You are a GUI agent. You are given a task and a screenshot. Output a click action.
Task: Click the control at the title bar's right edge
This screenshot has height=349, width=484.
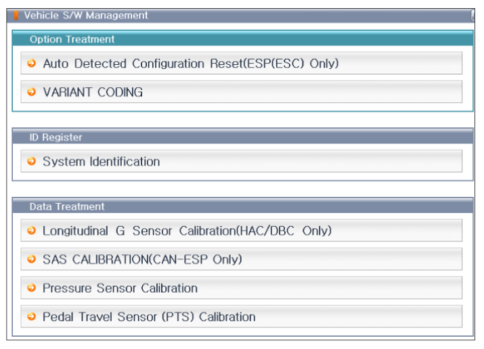tap(472, 16)
